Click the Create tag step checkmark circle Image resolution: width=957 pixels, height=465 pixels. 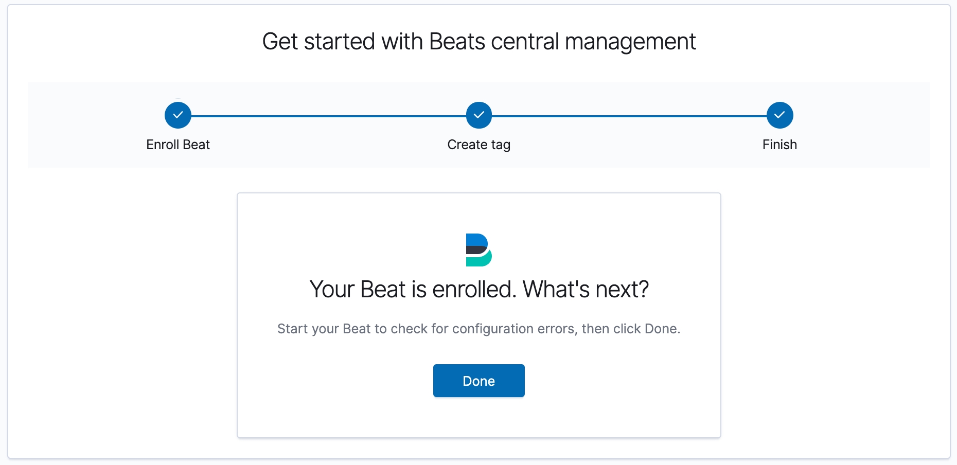pyautogui.click(x=479, y=115)
